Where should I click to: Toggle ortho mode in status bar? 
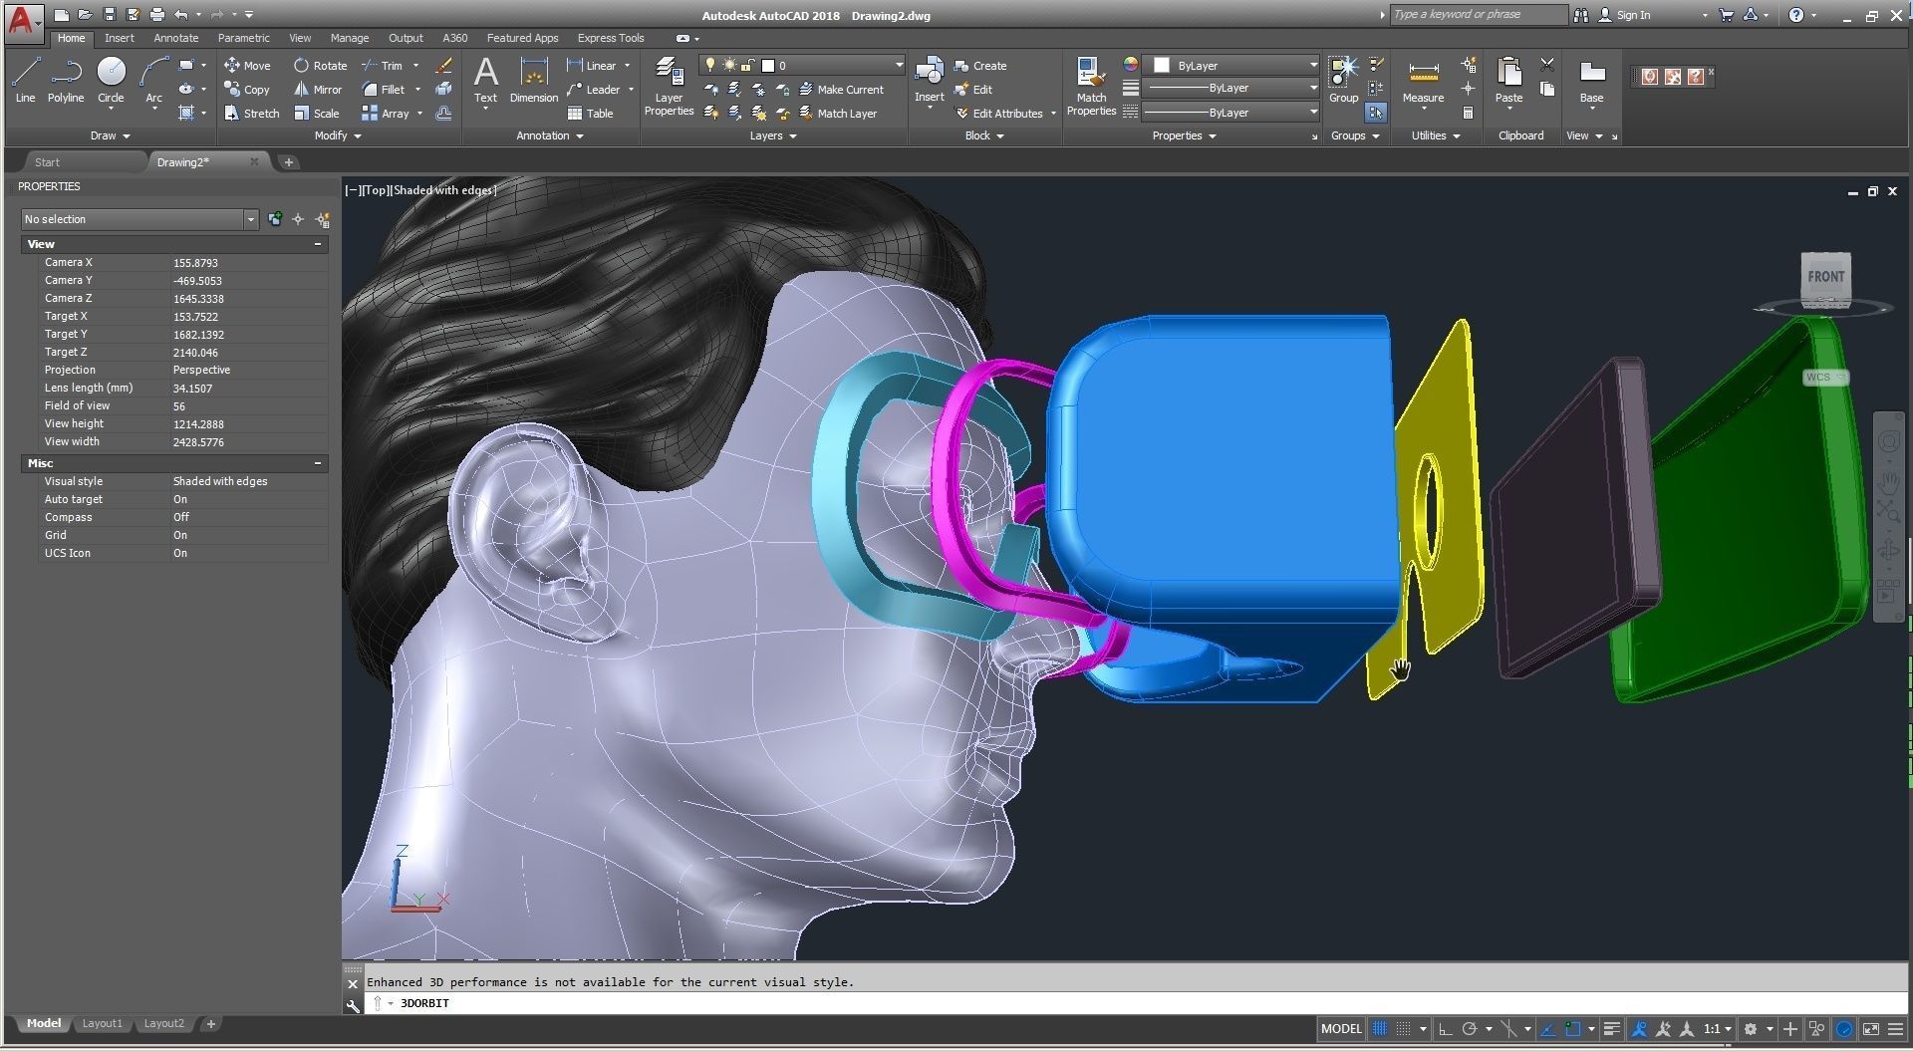pyautogui.click(x=1445, y=1029)
